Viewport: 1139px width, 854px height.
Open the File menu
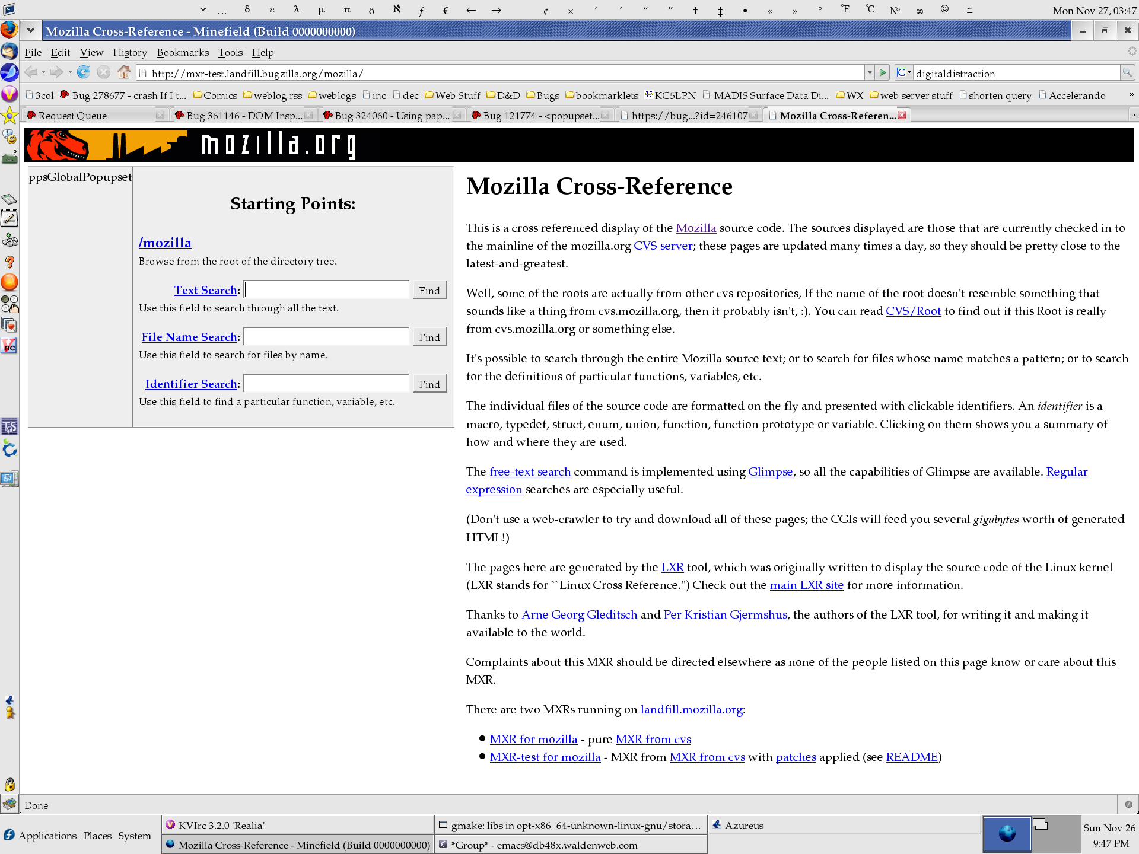[x=33, y=52]
